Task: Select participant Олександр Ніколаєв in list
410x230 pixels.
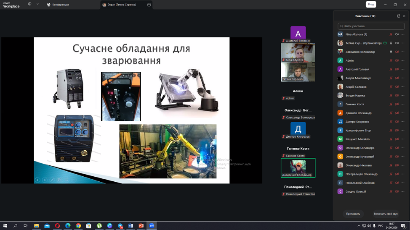Action: (371, 165)
